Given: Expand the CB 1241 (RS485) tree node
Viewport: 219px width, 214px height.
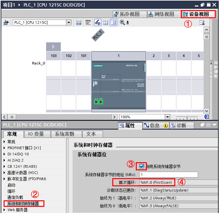Looking at the screenshot, I should tap(4, 166).
